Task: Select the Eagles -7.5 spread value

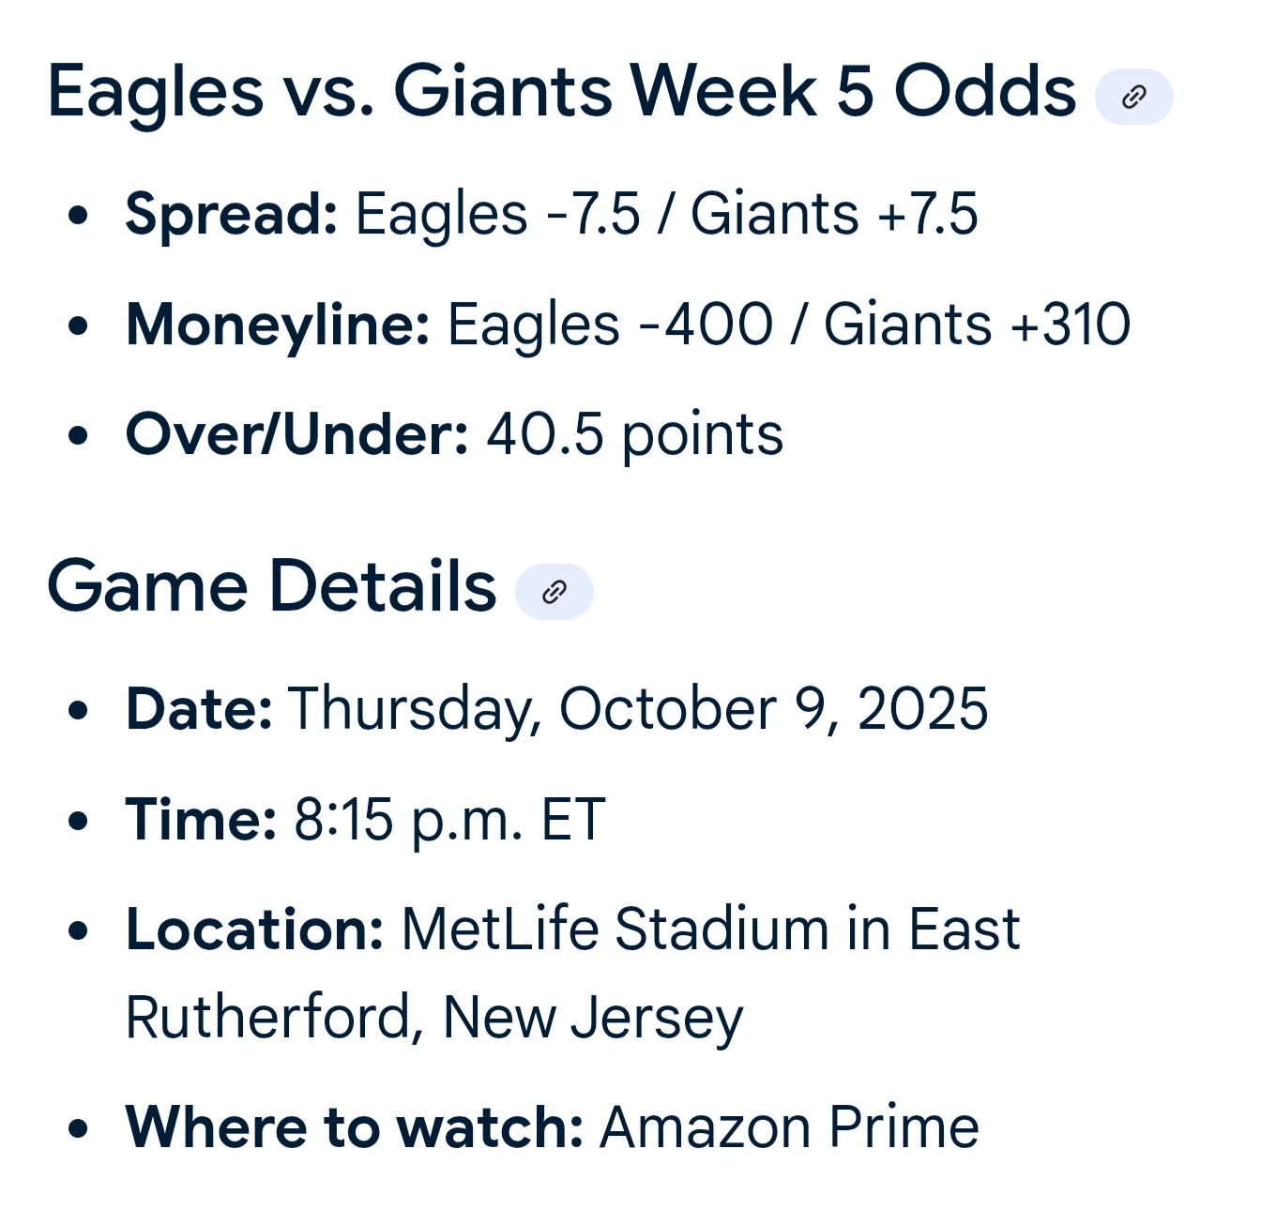Action: pos(497,215)
